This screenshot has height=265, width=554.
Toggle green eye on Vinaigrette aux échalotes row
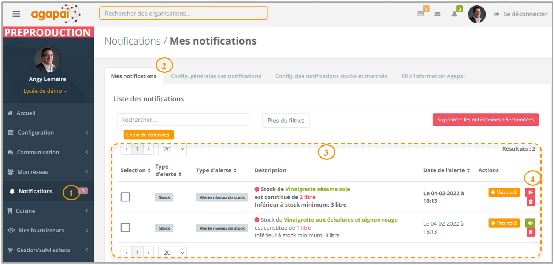click(x=531, y=223)
